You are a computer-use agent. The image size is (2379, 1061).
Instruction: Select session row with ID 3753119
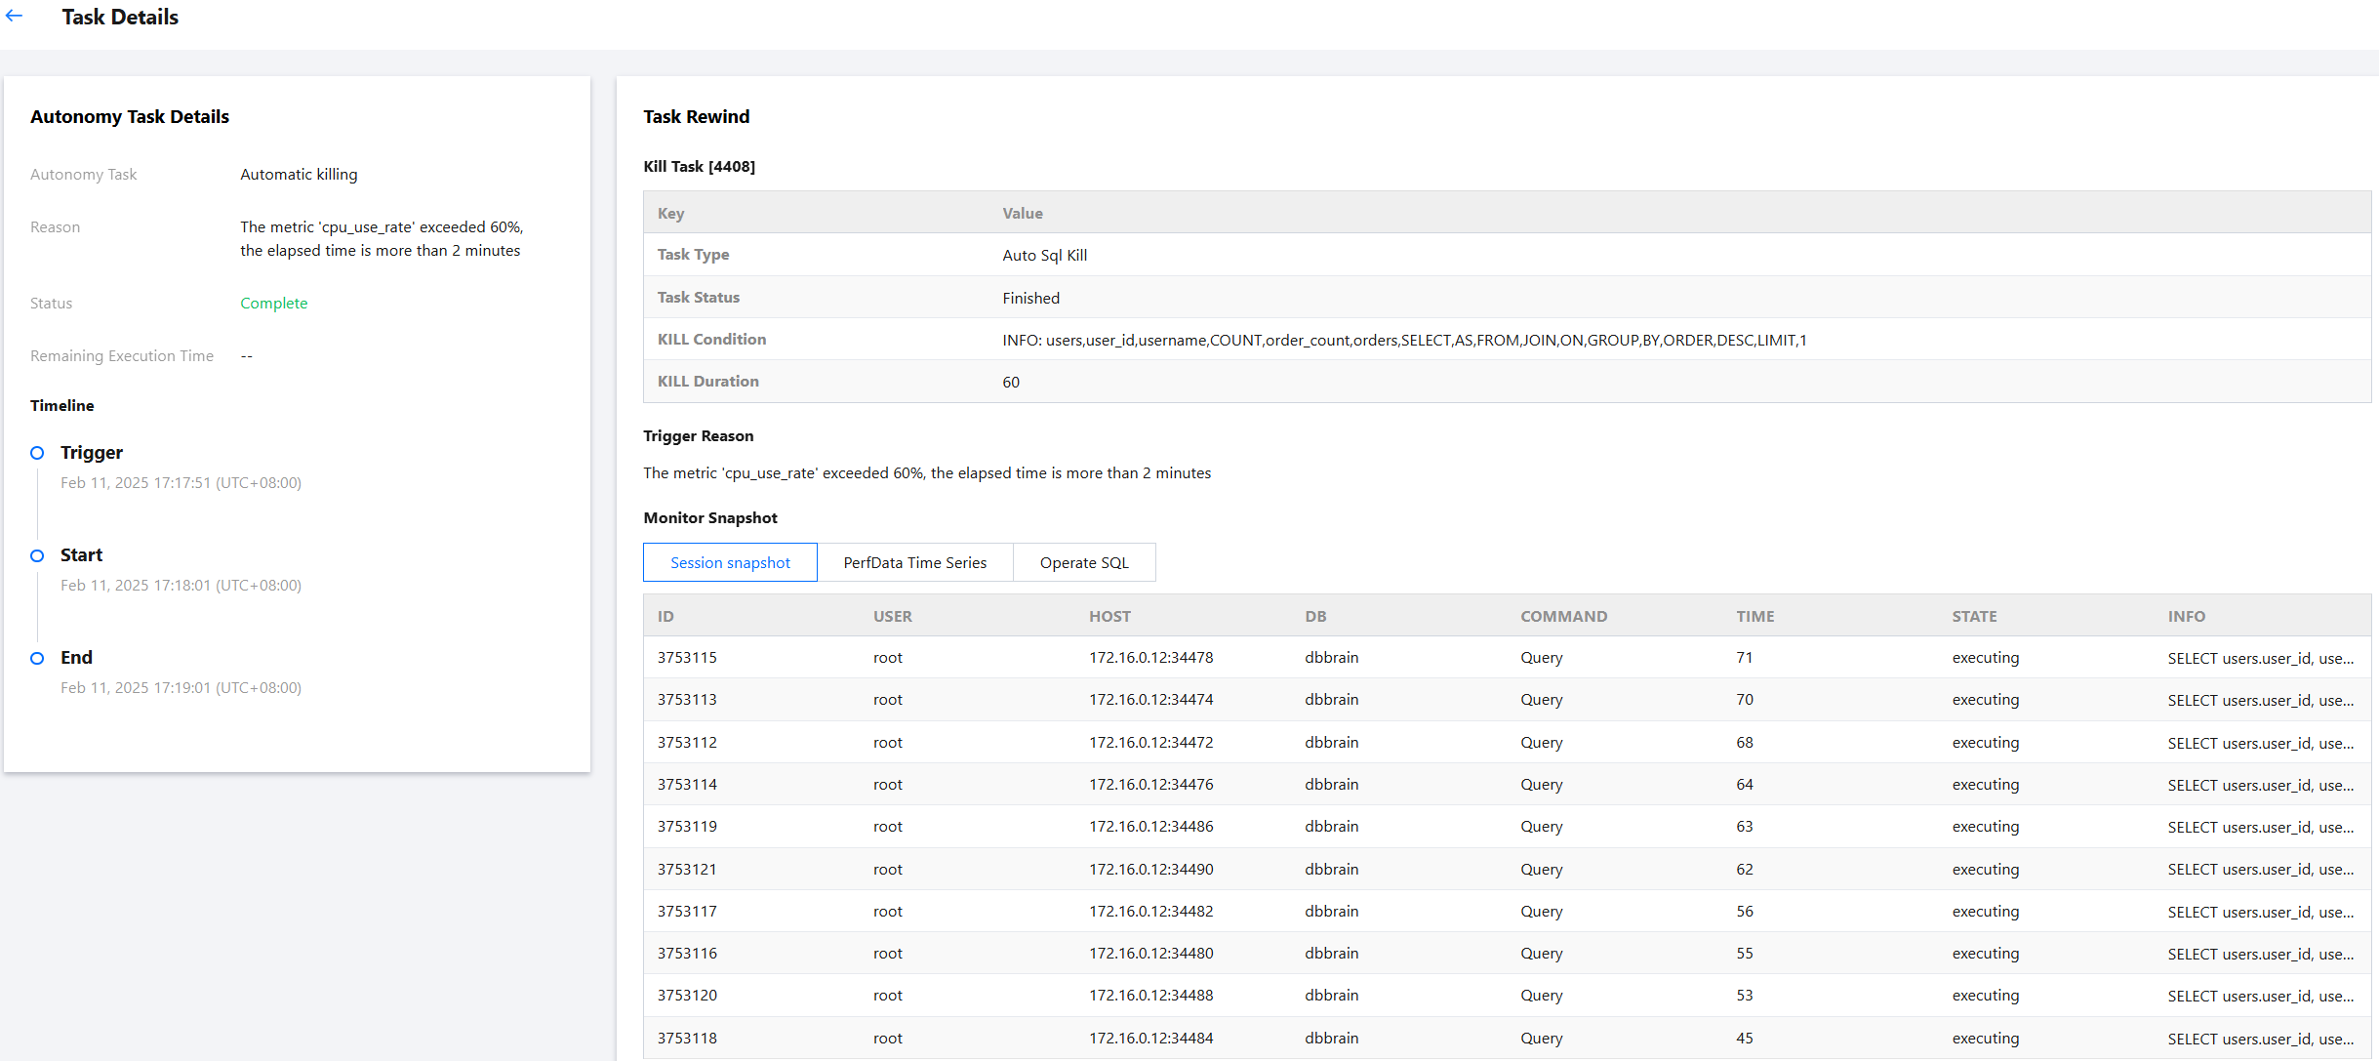687,827
